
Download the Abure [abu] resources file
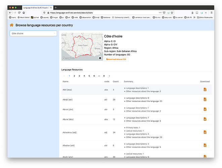pyautogui.click(x=205, y=119)
